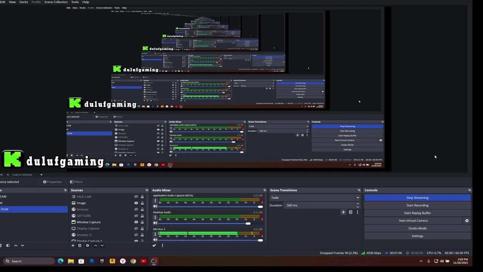Pop out the Sources dock
483x272 pixels.
coord(147,190)
